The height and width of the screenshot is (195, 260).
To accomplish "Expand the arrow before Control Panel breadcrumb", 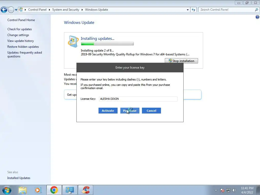I will pyautogui.click(x=25, y=10).
